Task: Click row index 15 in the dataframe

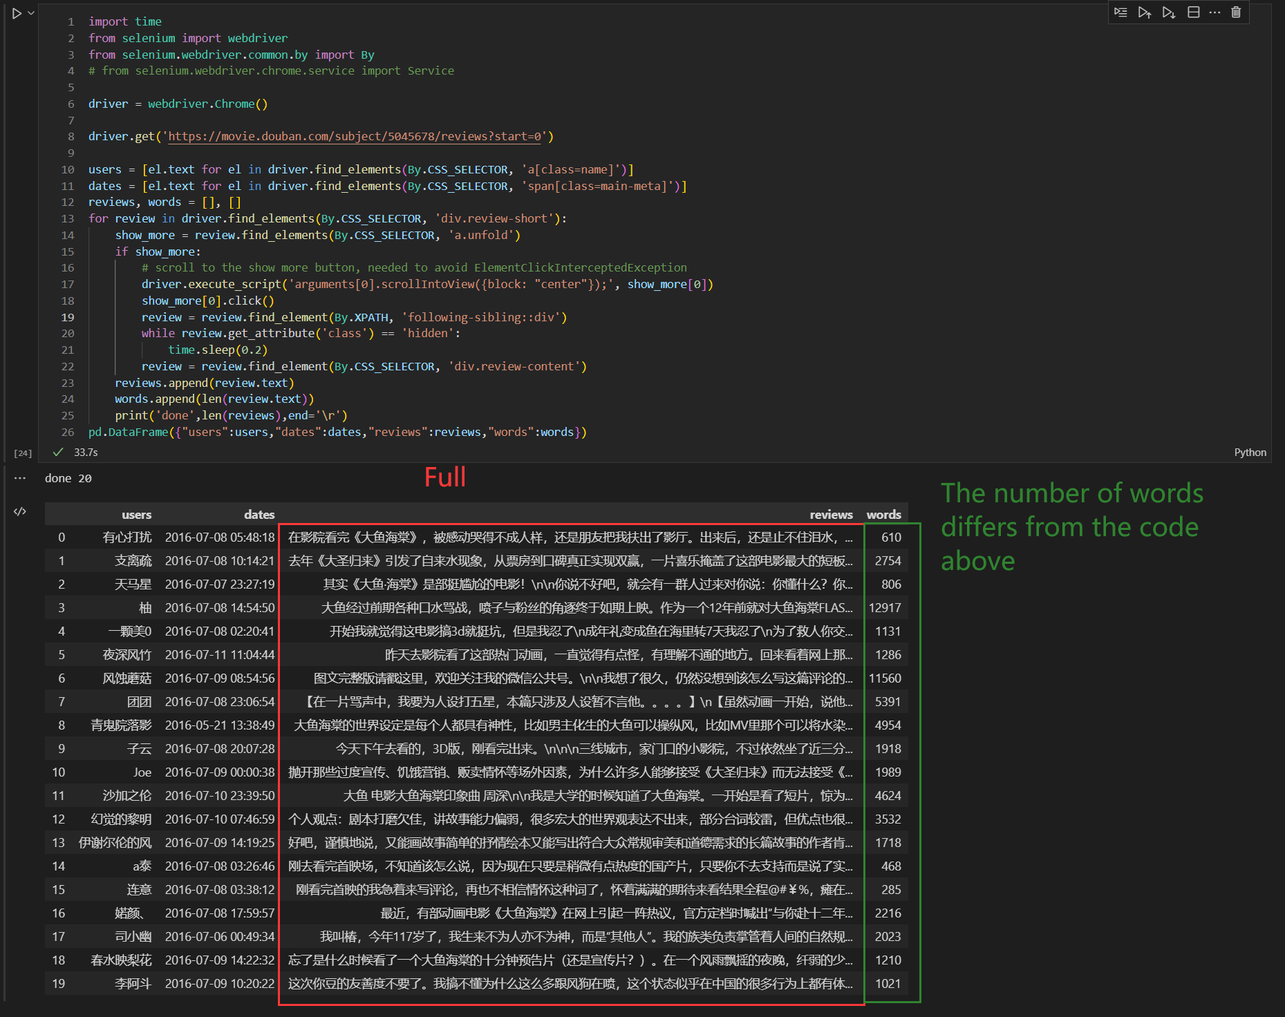Action: [x=59, y=890]
